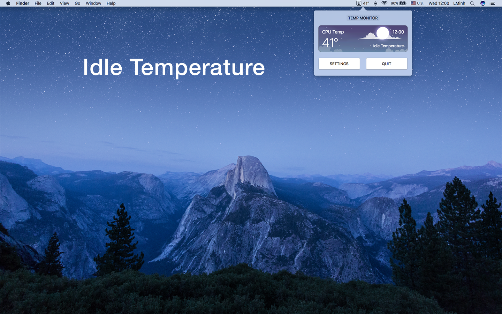Open the Go menu
Screen dimensions: 502x314
pyautogui.click(x=77, y=3)
